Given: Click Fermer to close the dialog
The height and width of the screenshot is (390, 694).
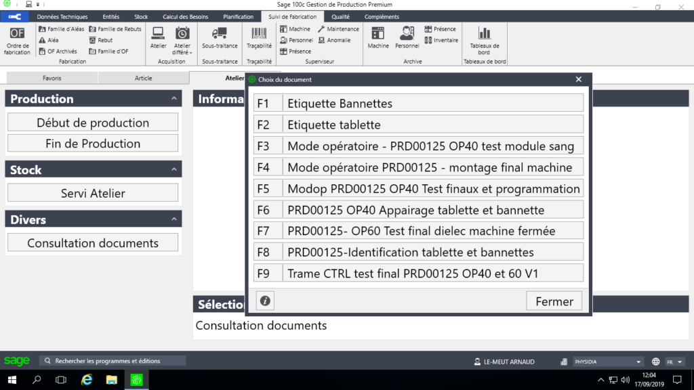Looking at the screenshot, I should click(x=554, y=301).
